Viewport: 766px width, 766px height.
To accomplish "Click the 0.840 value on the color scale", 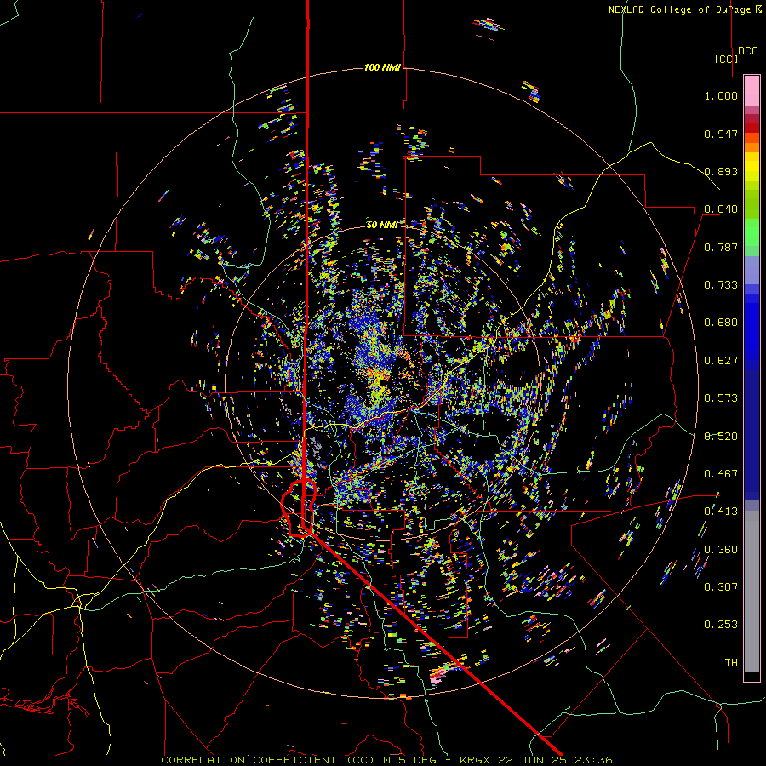I will [721, 209].
